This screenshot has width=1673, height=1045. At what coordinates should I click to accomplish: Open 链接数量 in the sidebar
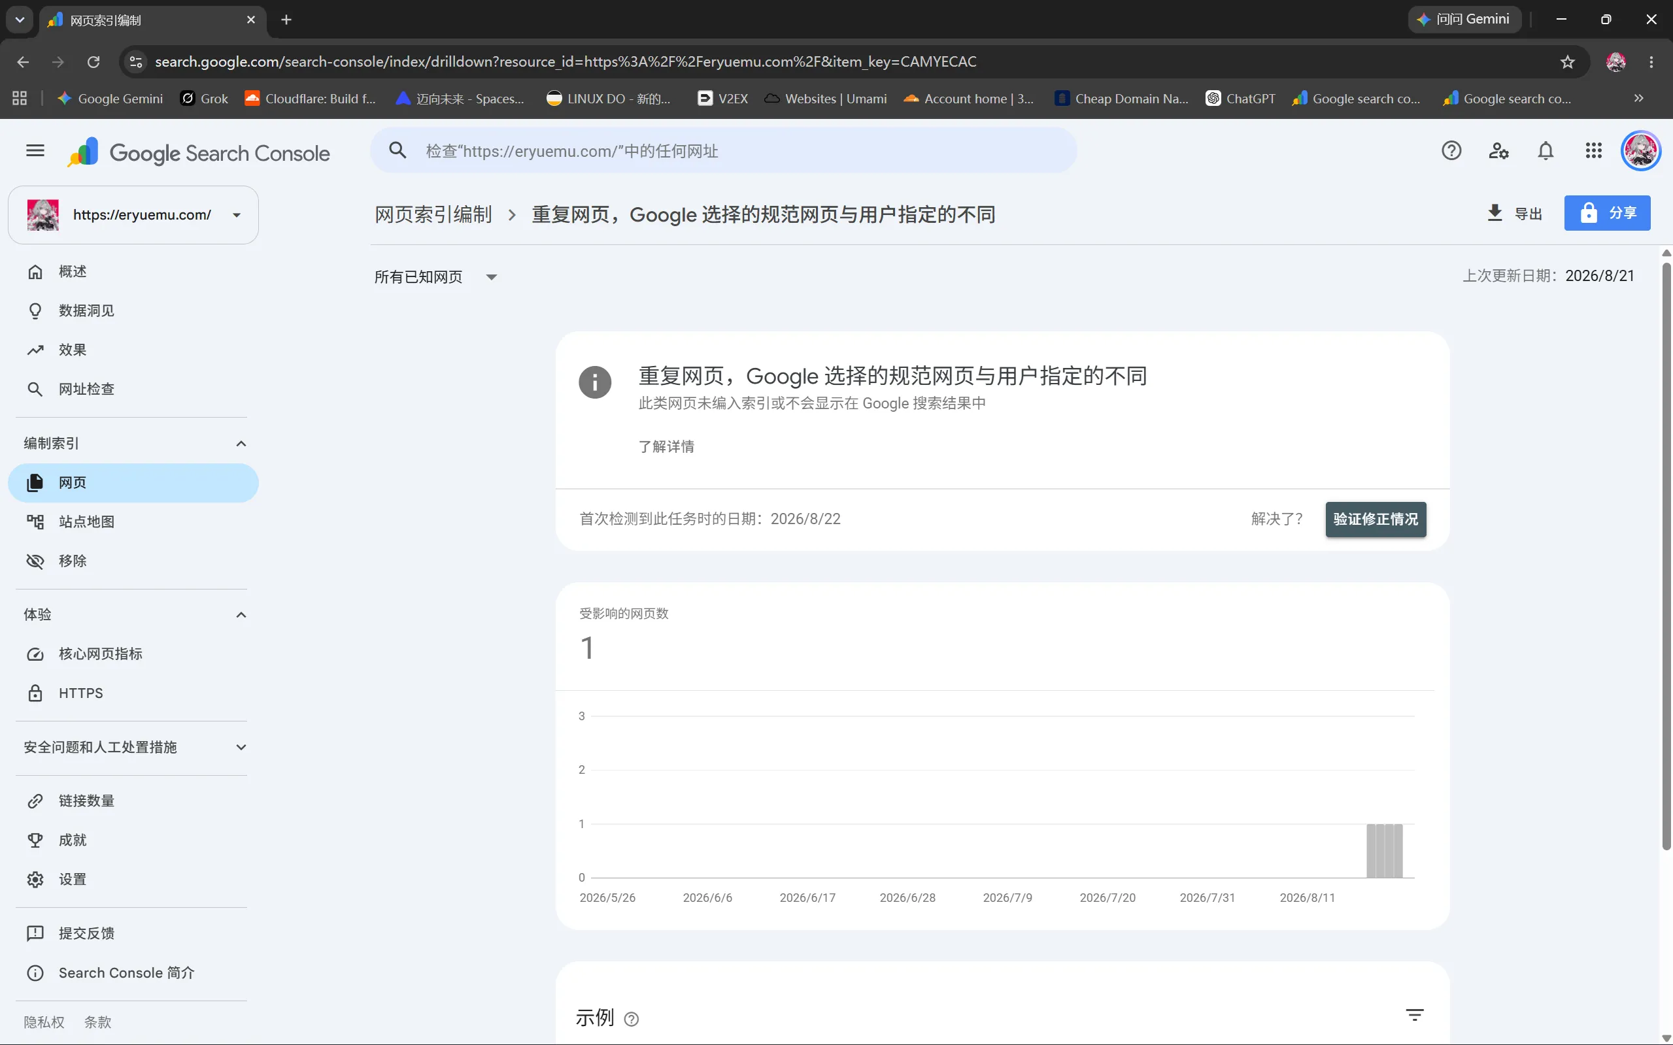[133, 801]
